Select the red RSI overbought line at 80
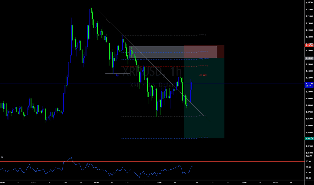Image resolution: width=314 pixels, height=185 pixels. 152,161
